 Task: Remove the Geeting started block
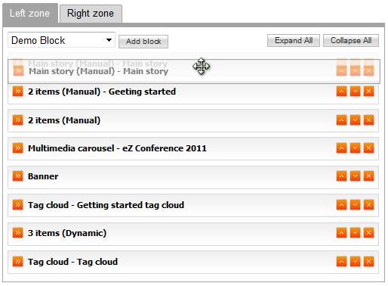tap(368, 92)
